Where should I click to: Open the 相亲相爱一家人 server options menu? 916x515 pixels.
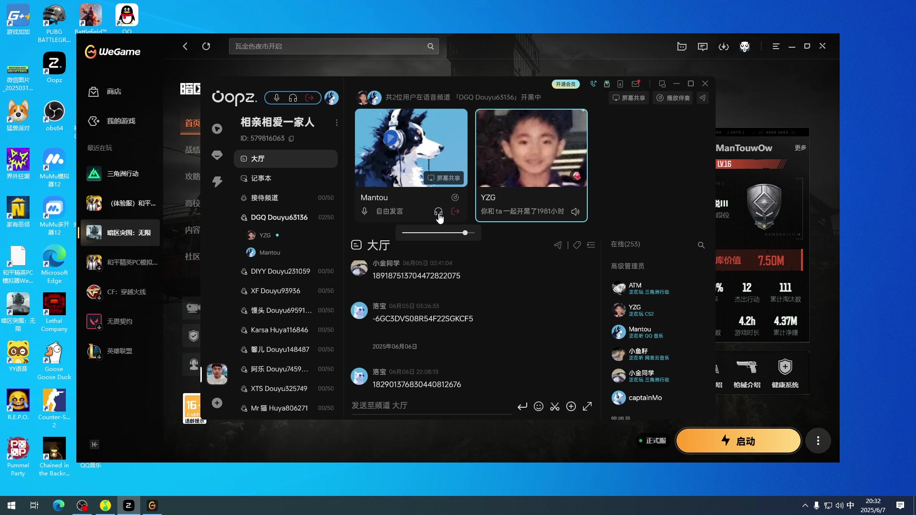pyautogui.click(x=337, y=123)
